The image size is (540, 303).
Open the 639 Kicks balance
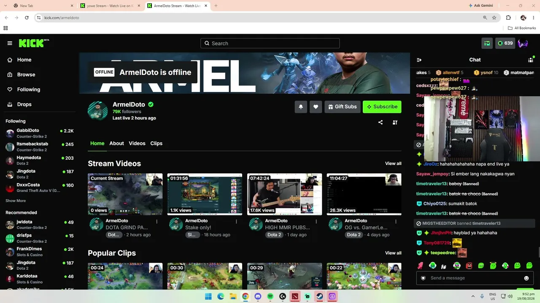[505, 43]
